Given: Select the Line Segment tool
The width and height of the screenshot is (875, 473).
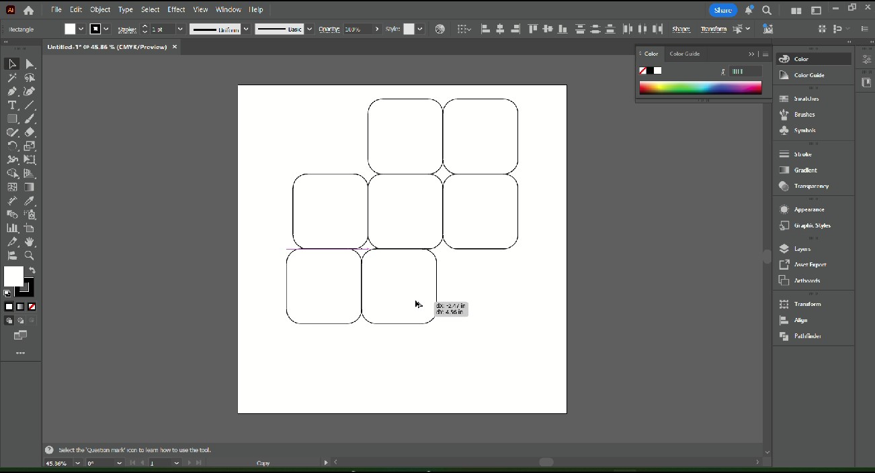Looking at the screenshot, I should pyautogui.click(x=30, y=105).
